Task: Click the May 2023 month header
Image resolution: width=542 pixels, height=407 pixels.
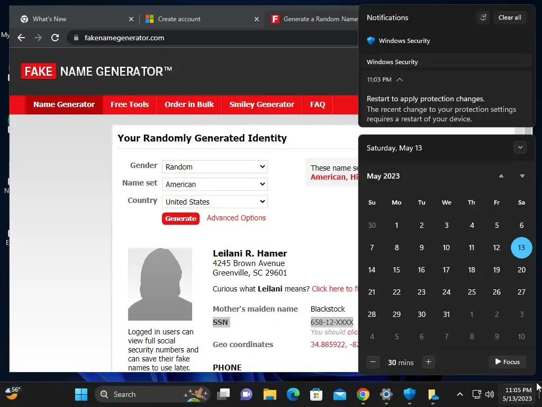Action: [383, 176]
